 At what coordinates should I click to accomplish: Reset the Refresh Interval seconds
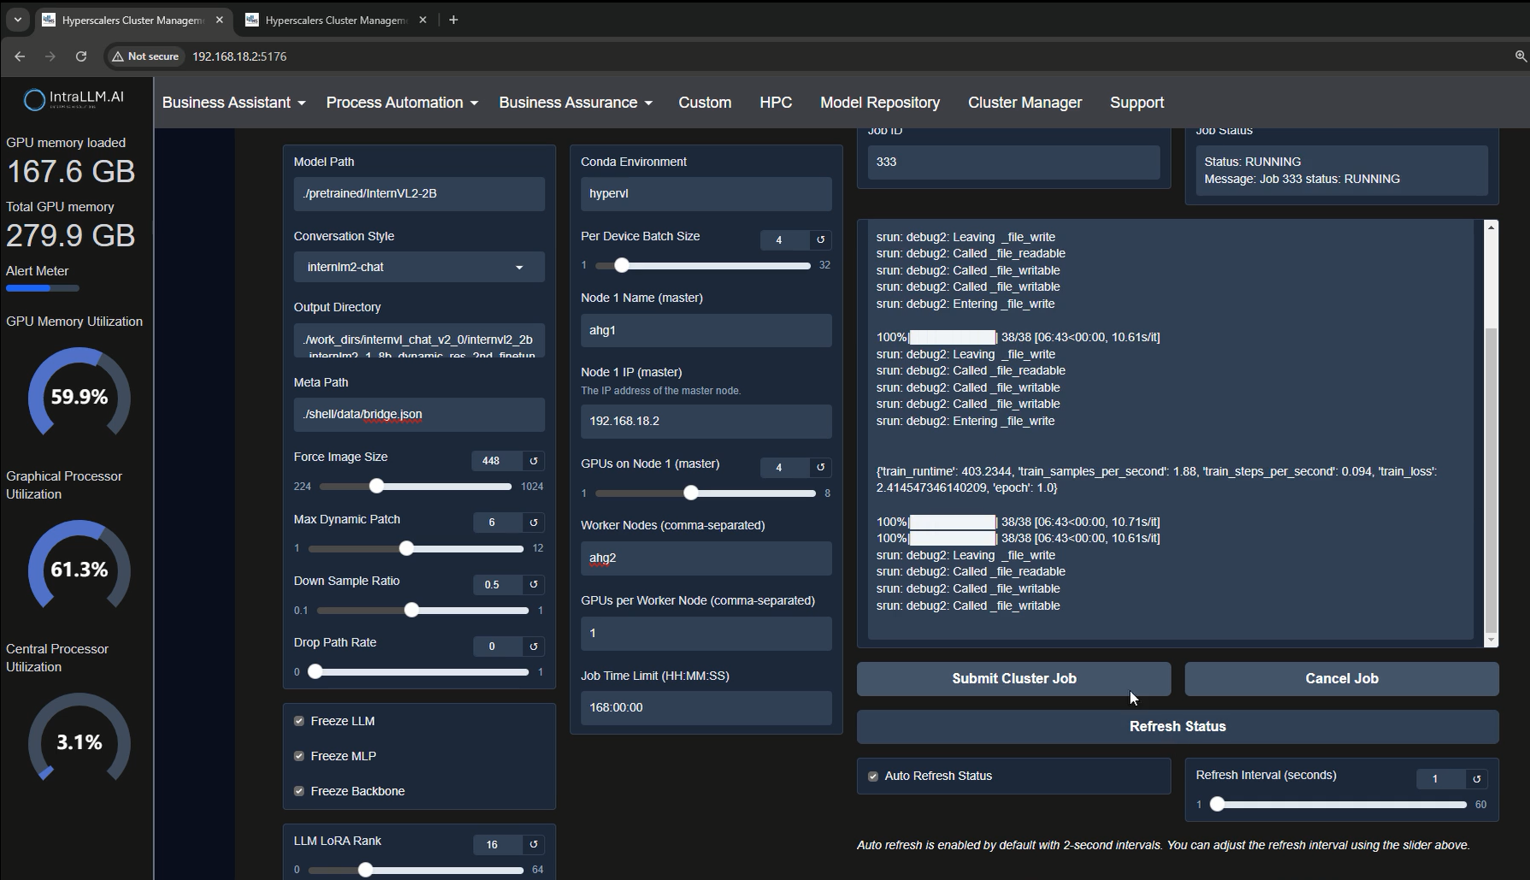click(1477, 779)
